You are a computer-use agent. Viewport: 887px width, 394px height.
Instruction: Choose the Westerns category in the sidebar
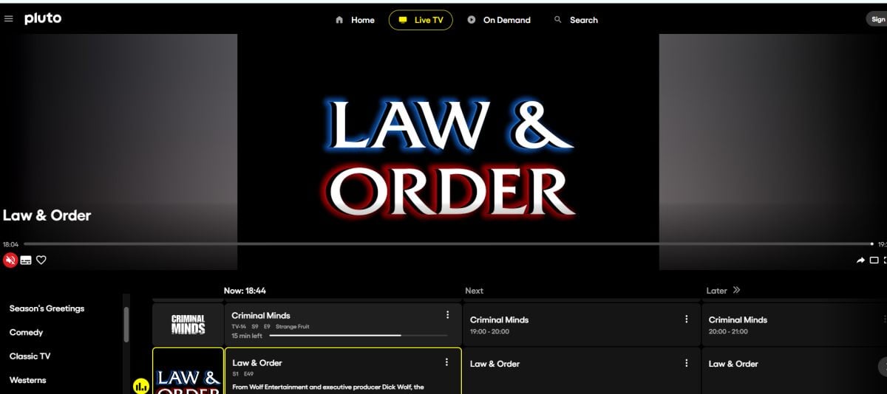(x=28, y=380)
